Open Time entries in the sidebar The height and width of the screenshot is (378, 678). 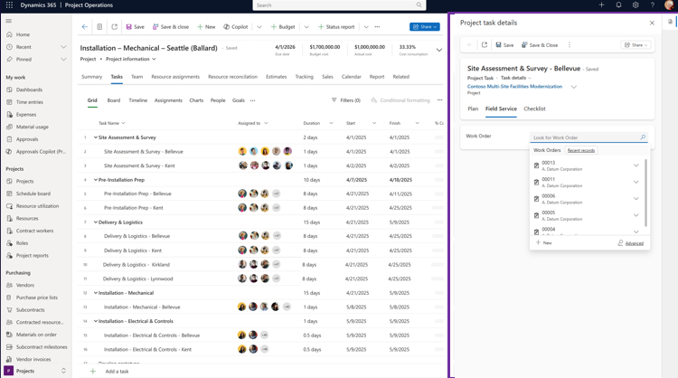tap(30, 102)
